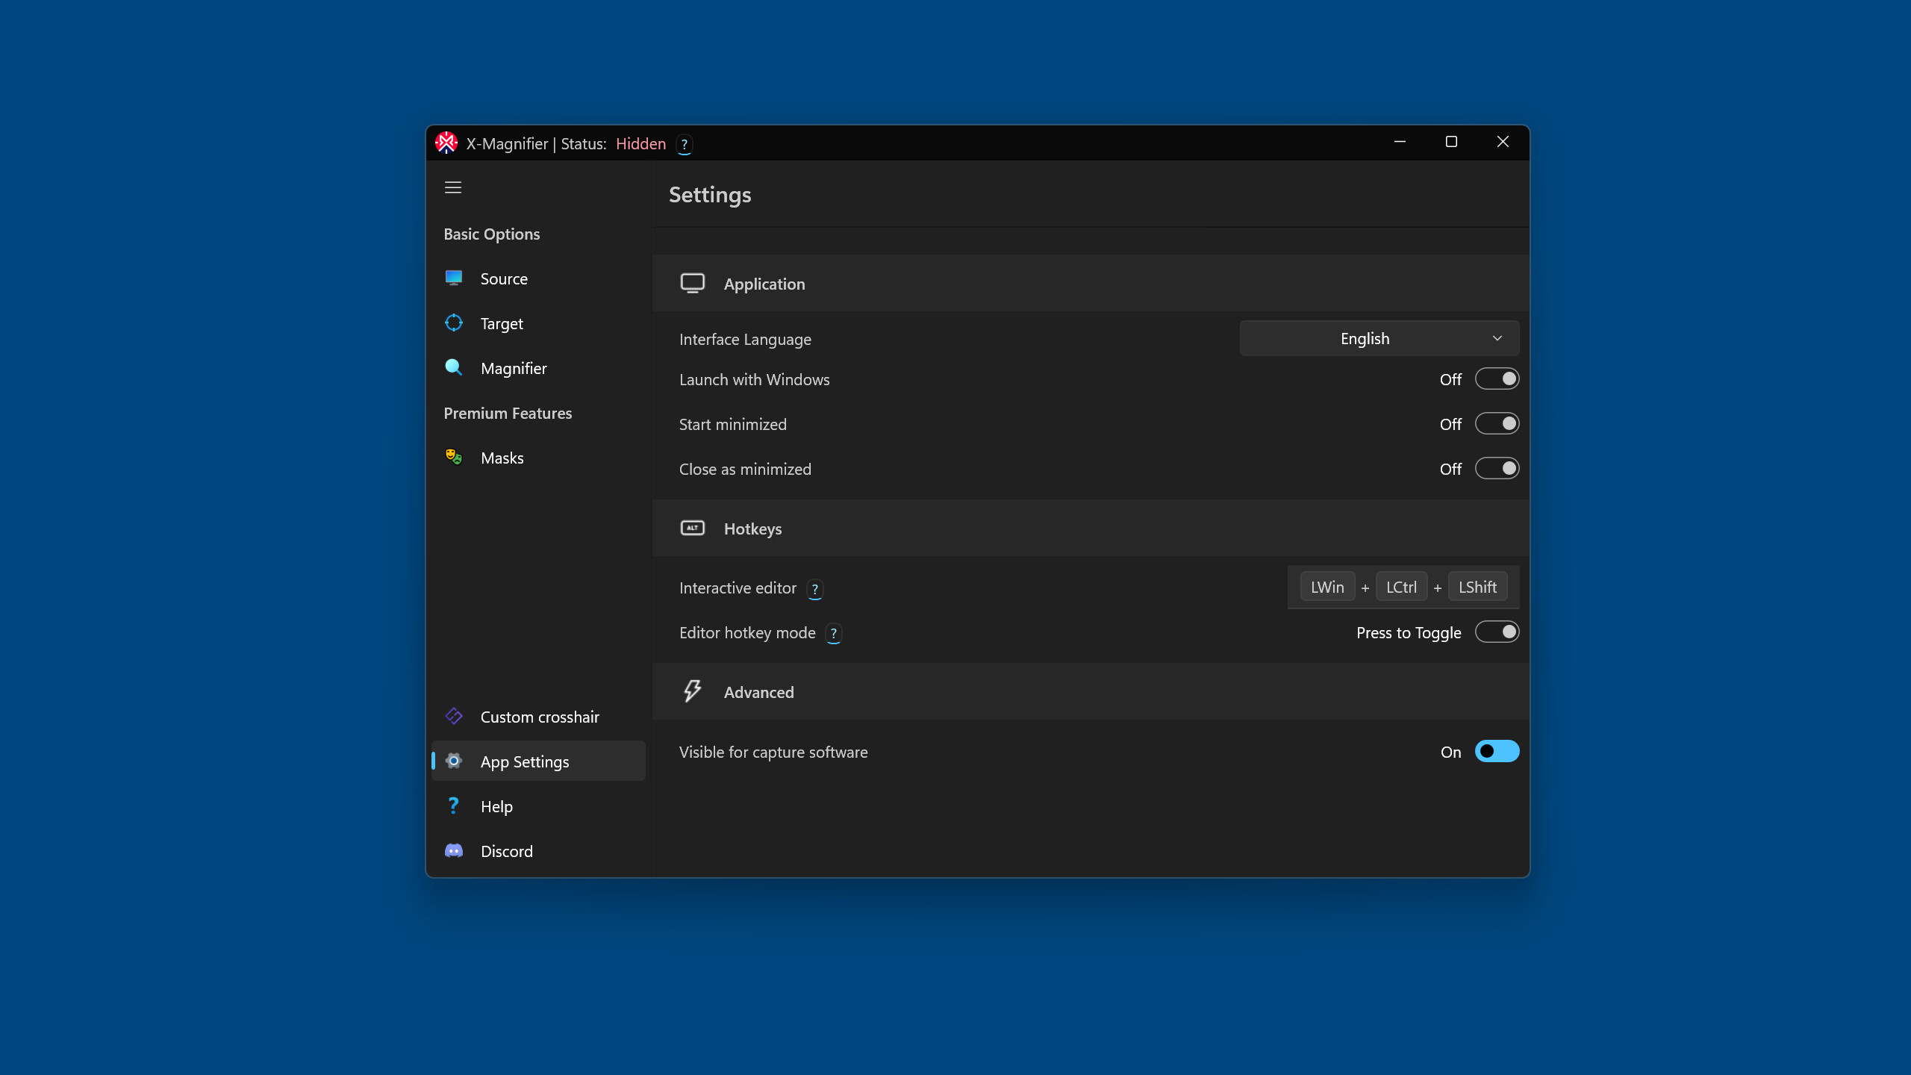Change the LShift hotkey key
This screenshot has width=1911, height=1075.
(1477, 586)
